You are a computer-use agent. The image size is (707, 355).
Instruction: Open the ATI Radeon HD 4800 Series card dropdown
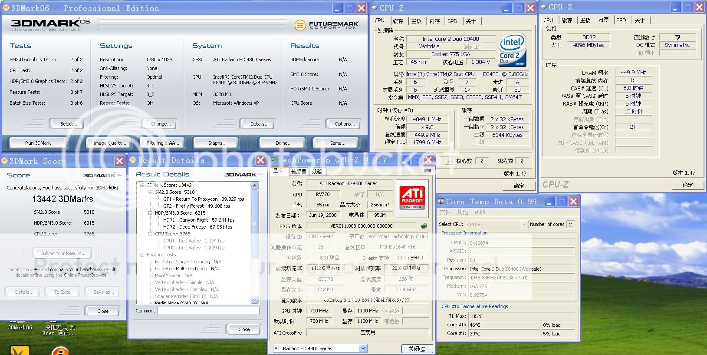point(363,348)
